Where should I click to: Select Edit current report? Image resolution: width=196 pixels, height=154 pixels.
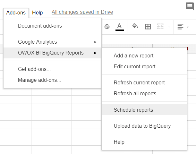pos(134,66)
